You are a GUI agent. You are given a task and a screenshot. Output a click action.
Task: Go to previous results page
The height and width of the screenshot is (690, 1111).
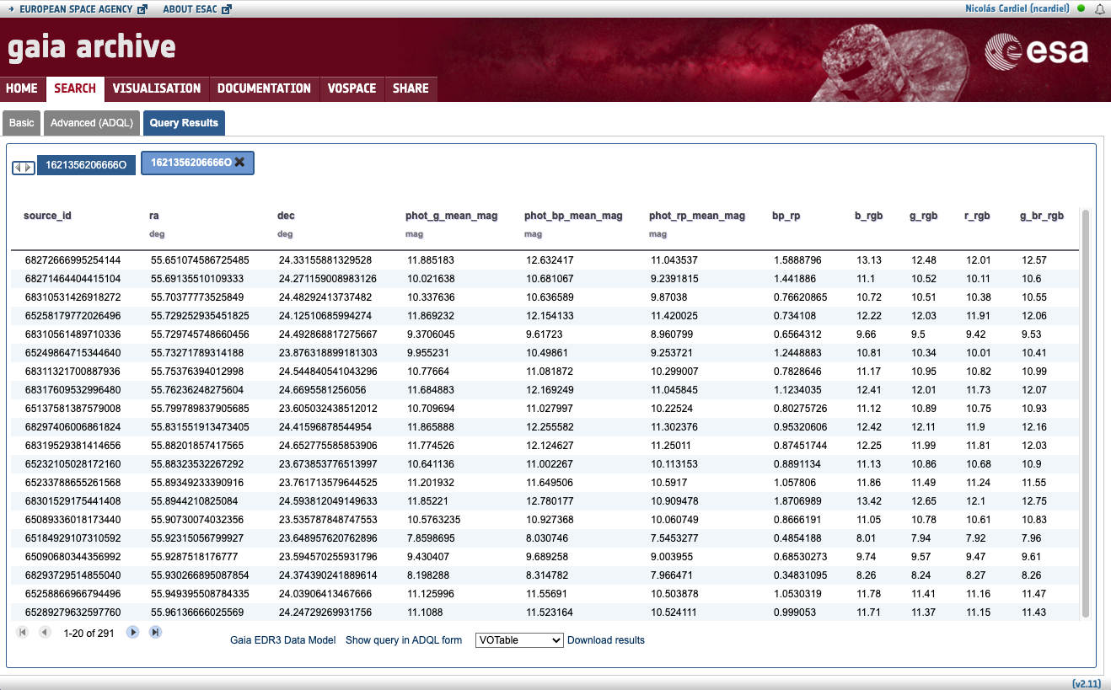pos(45,632)
